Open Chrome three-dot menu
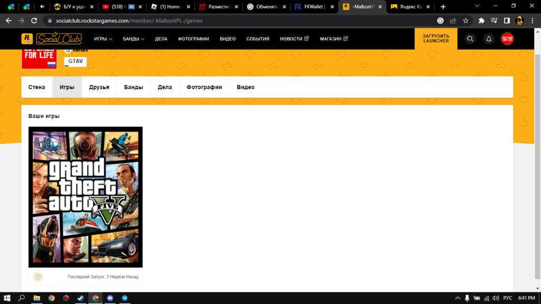The image size is (541, 304). tap(533, 21)
